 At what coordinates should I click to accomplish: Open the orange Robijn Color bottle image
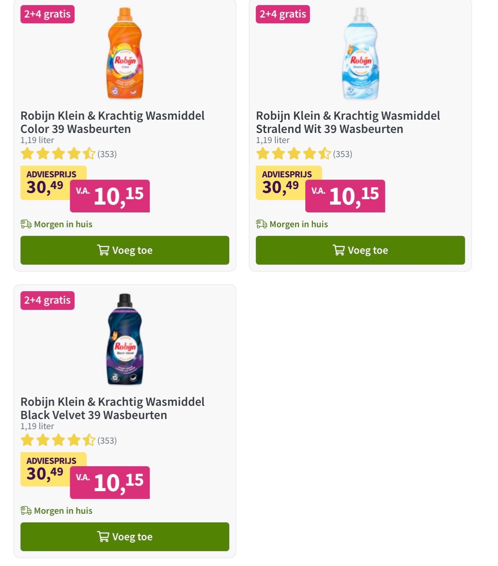pyautogui.click(x=125, y=53)
